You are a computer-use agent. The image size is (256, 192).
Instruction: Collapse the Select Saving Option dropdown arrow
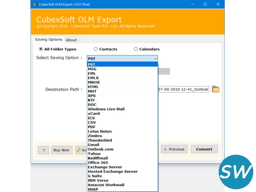point(155,58)
